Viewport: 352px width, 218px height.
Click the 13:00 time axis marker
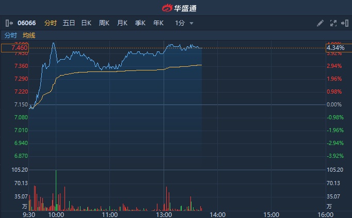164,214
